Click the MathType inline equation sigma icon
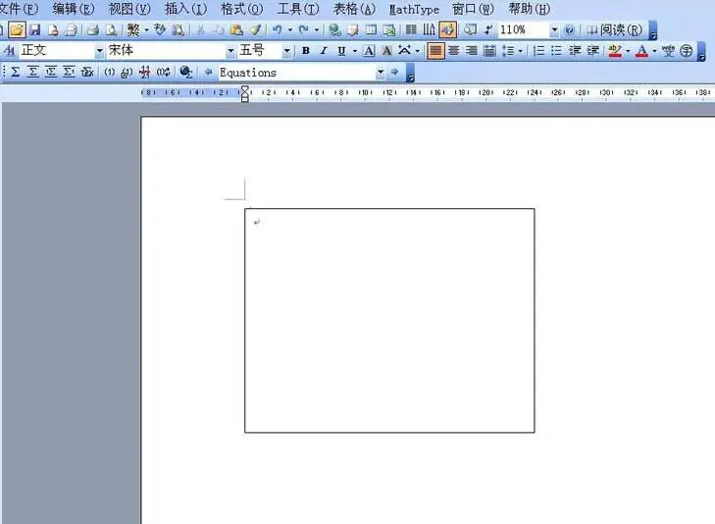This screenshot has width=715, height=524. point(17,73)
